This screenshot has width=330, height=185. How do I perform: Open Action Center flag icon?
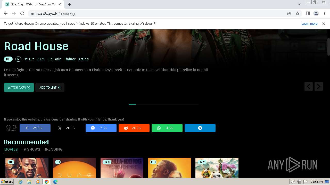tap(306, 182)
